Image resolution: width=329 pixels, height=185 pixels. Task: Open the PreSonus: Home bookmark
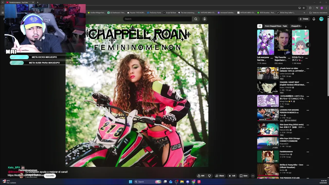point(154,13)
